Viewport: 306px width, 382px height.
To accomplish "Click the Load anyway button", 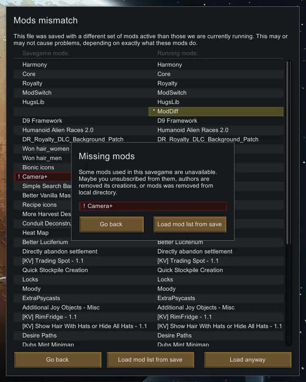I will click(248, 360).
